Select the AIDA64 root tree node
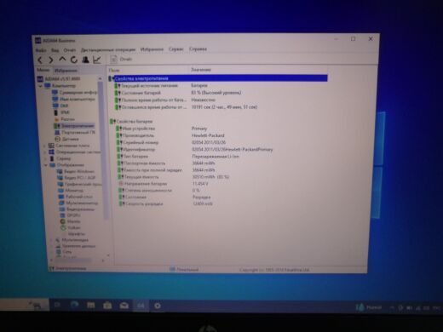Image resolution: width=443 pixels, height=332 pixels. pos(59,78)
